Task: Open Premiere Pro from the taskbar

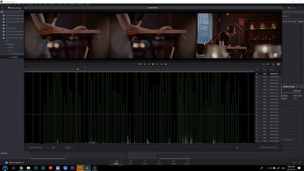Action: (73, 168)
